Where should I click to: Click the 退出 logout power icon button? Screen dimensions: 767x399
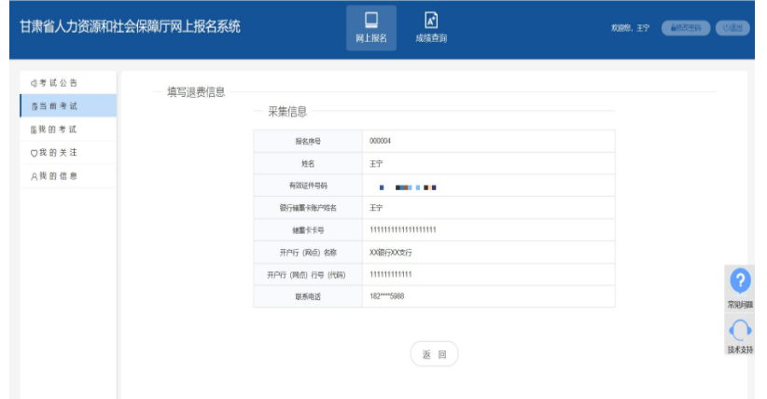click(x=732, y=28)
